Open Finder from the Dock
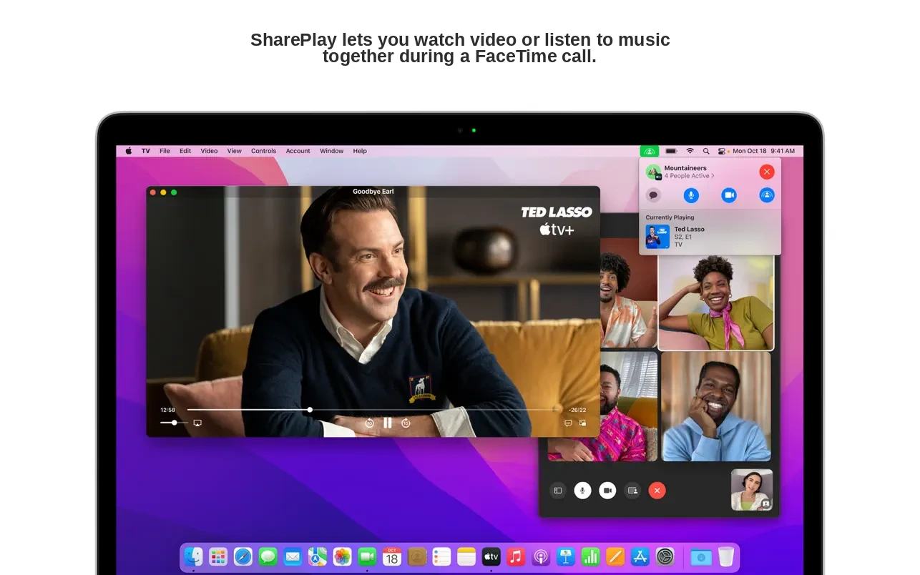 (x=193, y=556)
